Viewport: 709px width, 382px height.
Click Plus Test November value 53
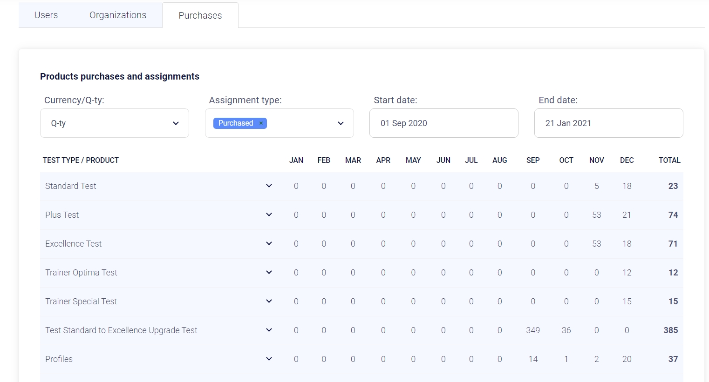pyautogui.click(x=597, y=215)
